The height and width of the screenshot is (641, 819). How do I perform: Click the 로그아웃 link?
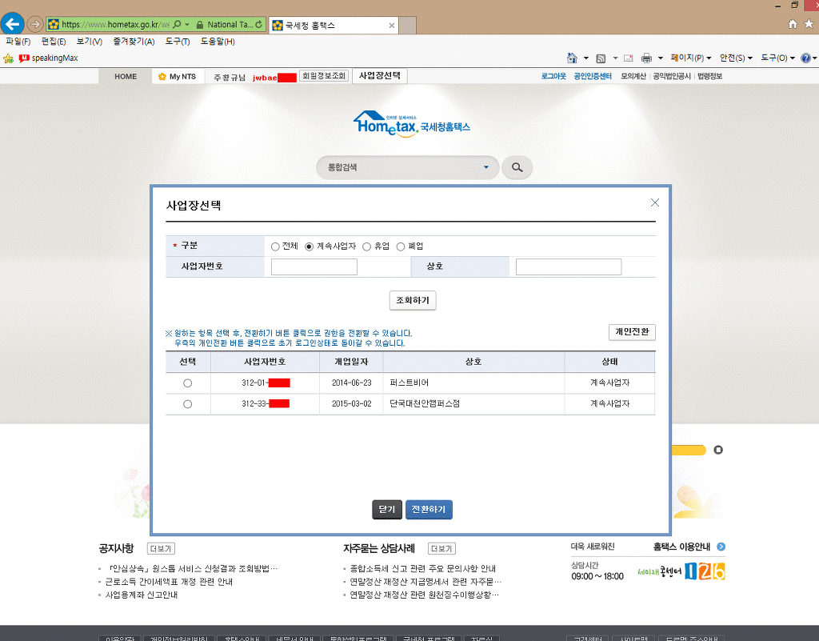[553, 76]
